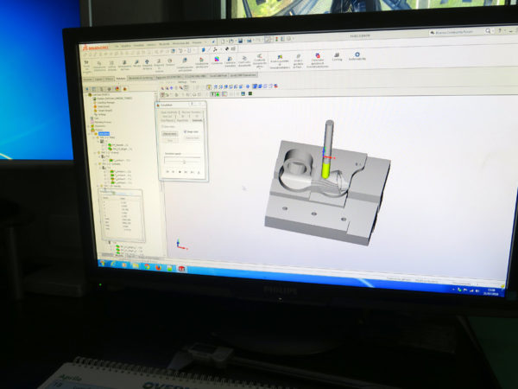This screenshot has height=389, width=518.
Task: Click the upper-left button in Simulation dialog
Action: [170, 134]
